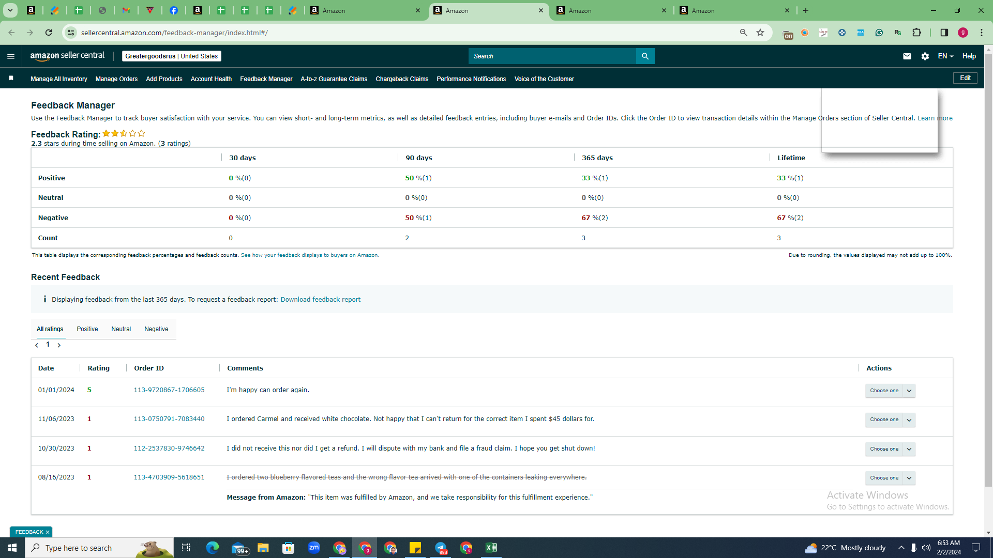Click the Edit button in navigation bar

point(965,78)
